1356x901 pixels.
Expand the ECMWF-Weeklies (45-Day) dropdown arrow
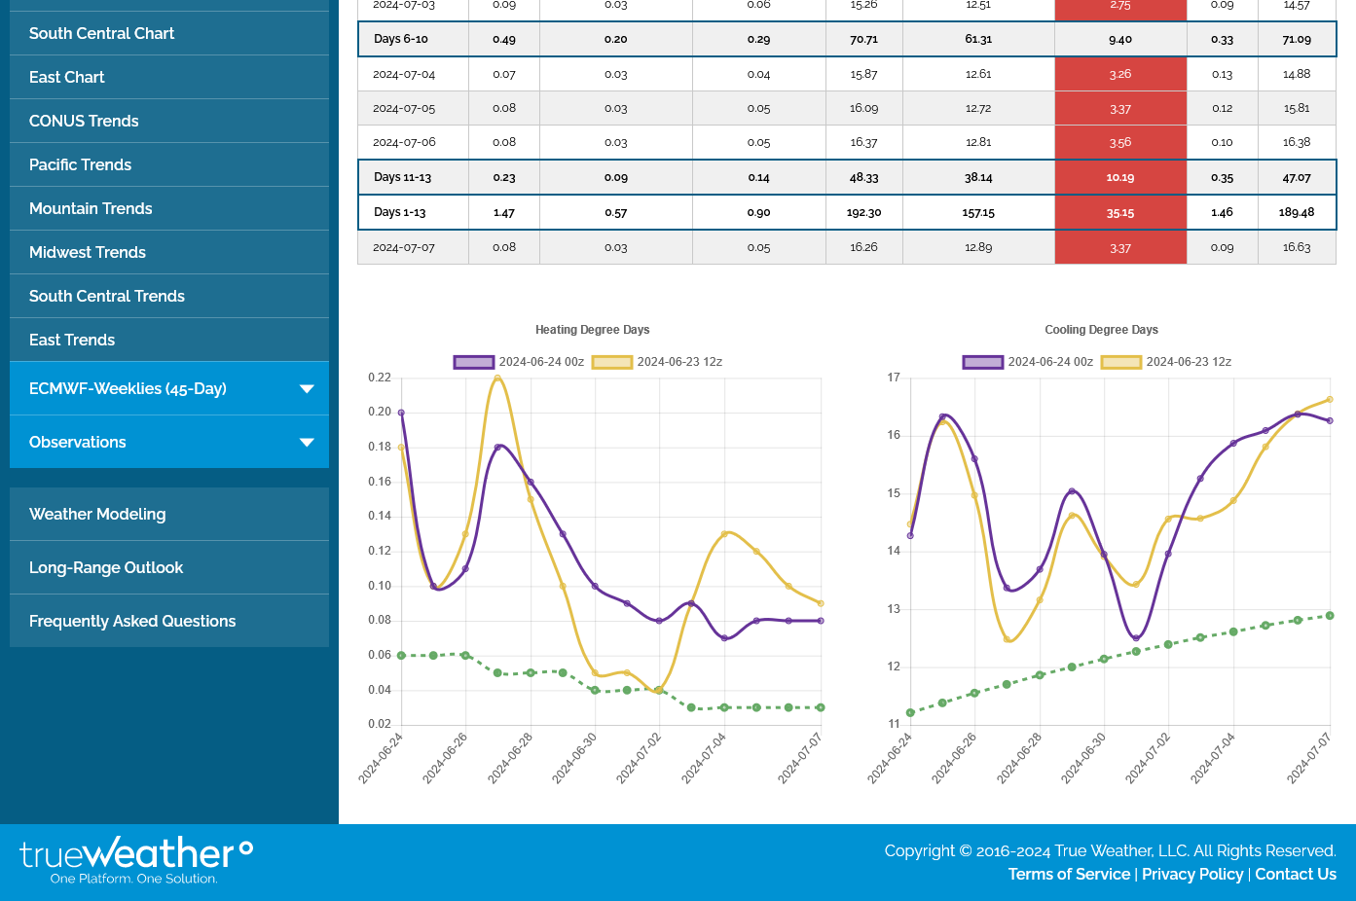click(307, 389)
